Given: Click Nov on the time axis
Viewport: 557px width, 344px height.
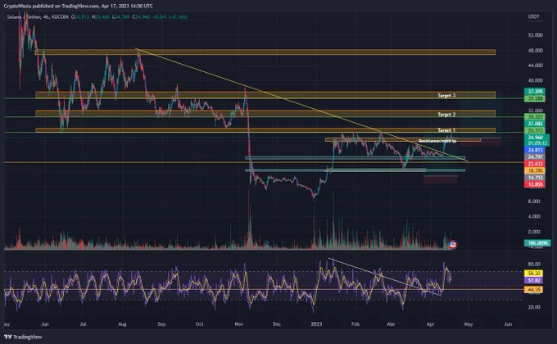Looking at the screenshot, I should click(238, 324).
